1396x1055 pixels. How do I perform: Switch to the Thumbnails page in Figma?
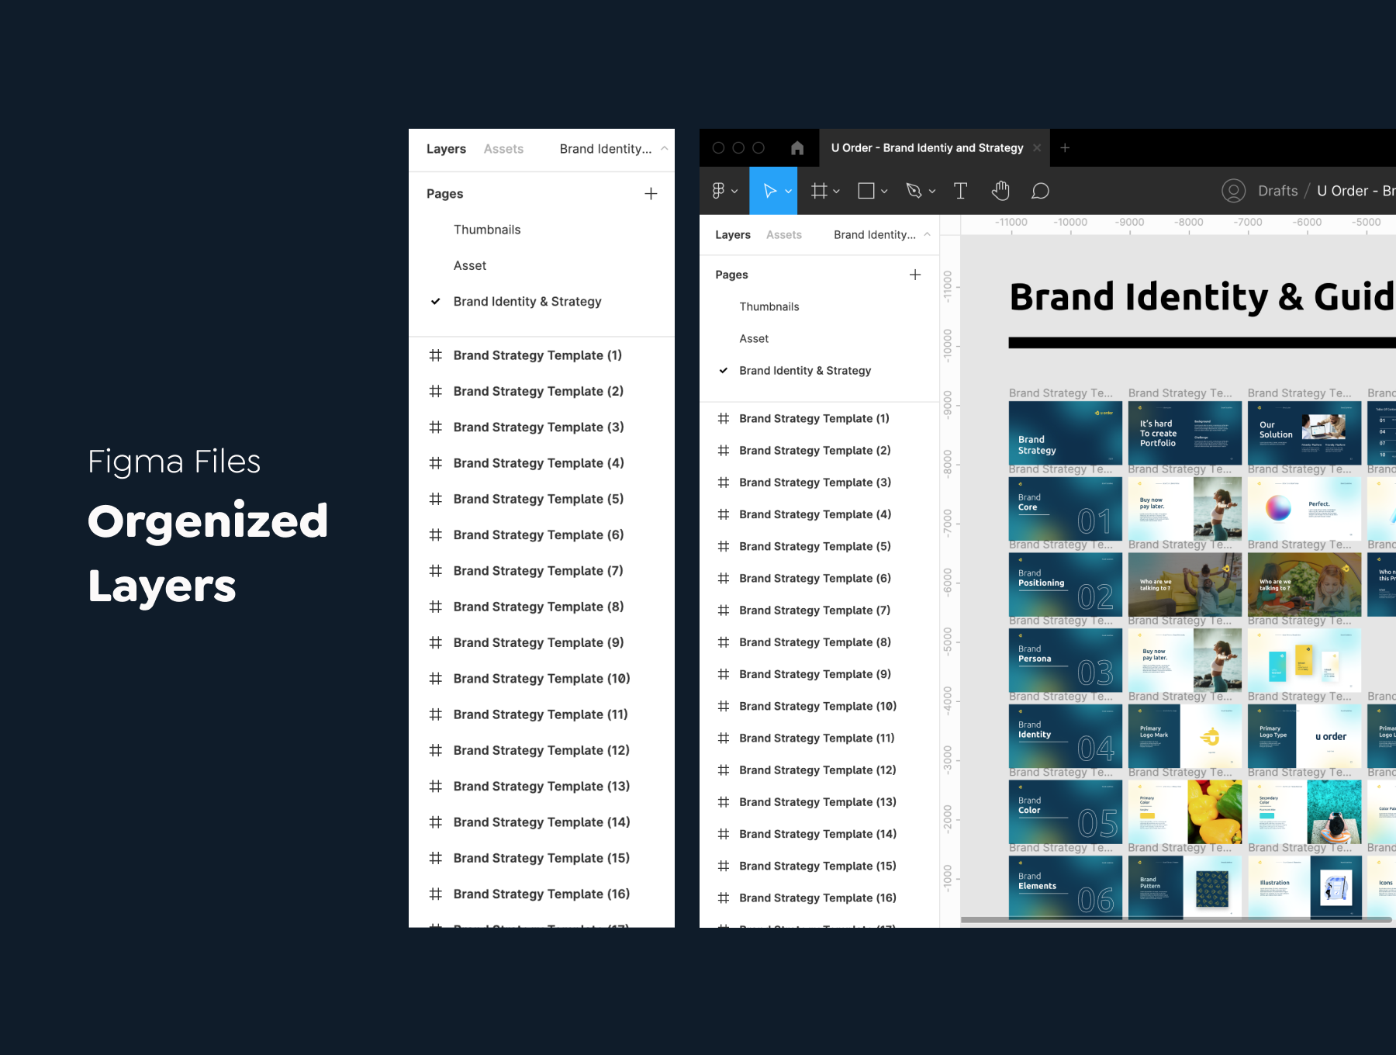(x=769, y=306)
